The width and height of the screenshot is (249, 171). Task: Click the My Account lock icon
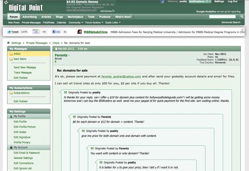pos(11,147)
